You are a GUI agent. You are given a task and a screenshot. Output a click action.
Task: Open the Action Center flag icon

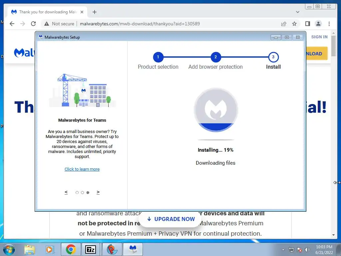click(299, 250)
